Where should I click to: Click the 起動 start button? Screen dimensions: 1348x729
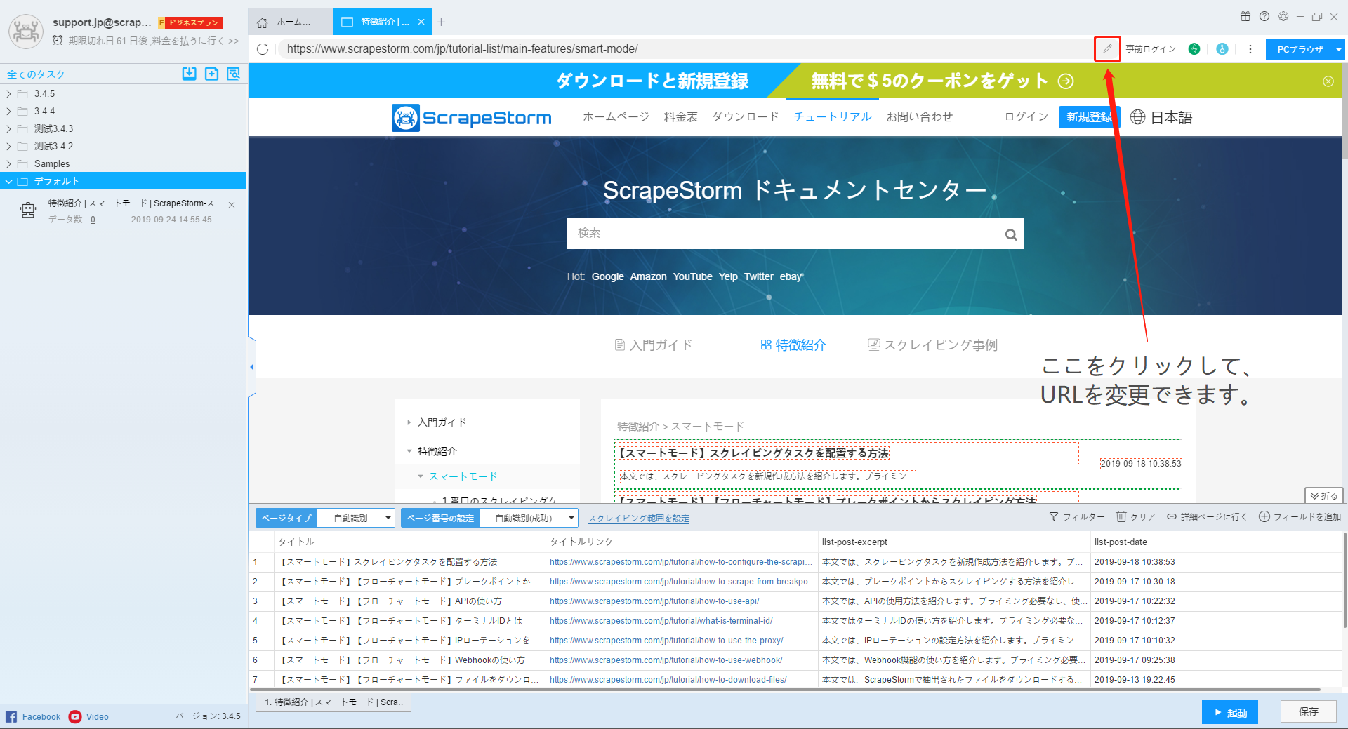[1230, 712]
